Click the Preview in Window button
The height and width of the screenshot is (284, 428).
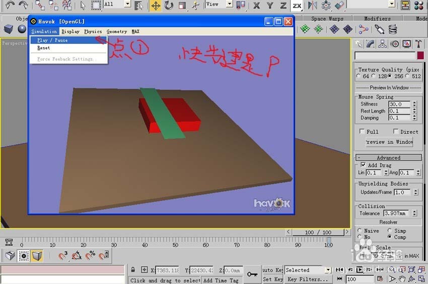point(389,142)
